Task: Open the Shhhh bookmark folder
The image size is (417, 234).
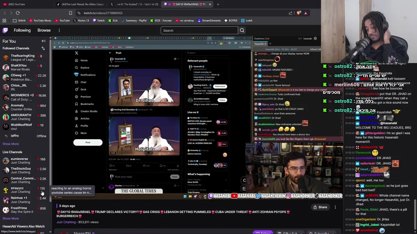Action: (19, 20)
